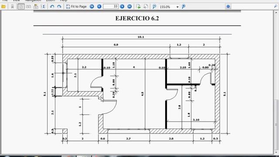The height and width of the screenshot is (157, 279).
Task: Click the page number field showing 33
Action: [111, 7]
